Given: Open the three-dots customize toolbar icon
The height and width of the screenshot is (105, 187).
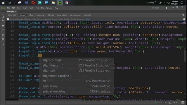Looking at the screenshot, I should [3, 45].
